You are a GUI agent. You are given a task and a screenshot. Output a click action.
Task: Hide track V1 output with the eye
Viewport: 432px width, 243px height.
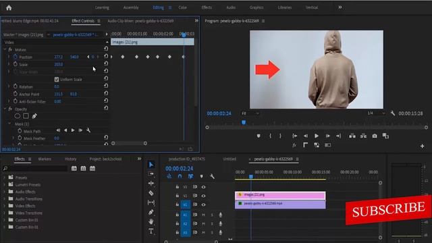pyautogui.click(x=203, y=205)
